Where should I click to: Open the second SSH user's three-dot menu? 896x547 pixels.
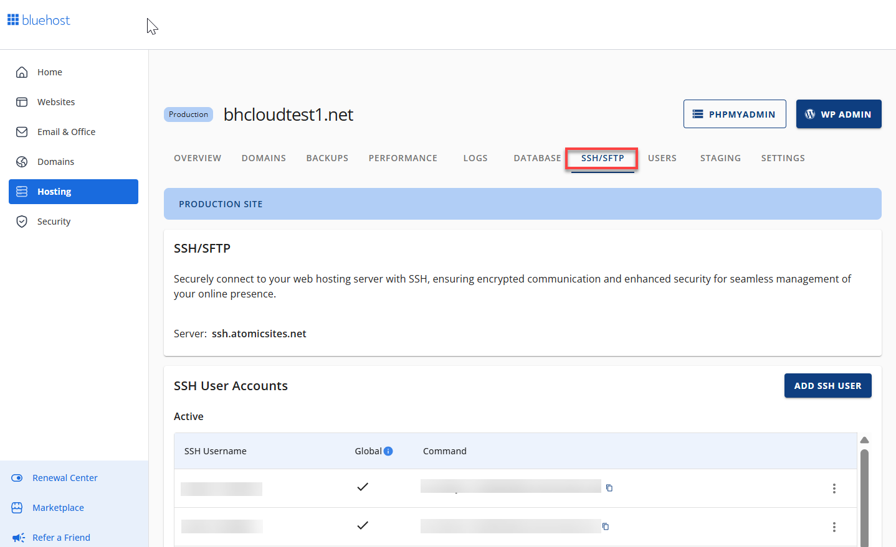[x=834, y=527]
